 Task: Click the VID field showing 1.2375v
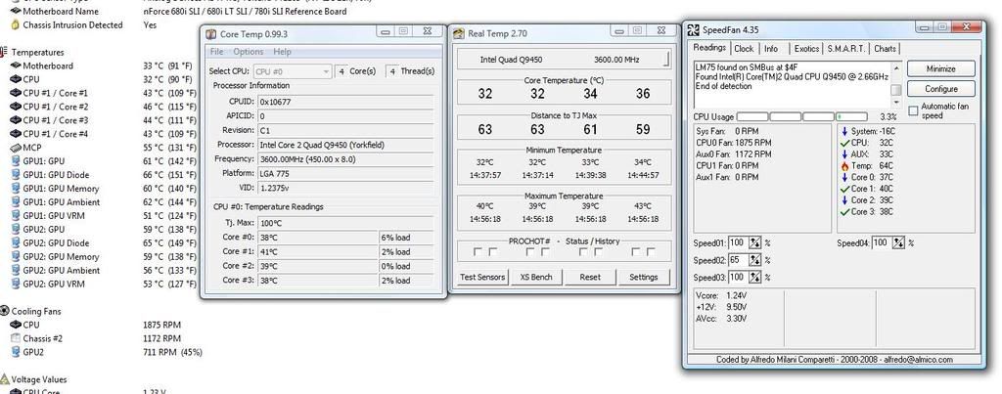[345, 188]
